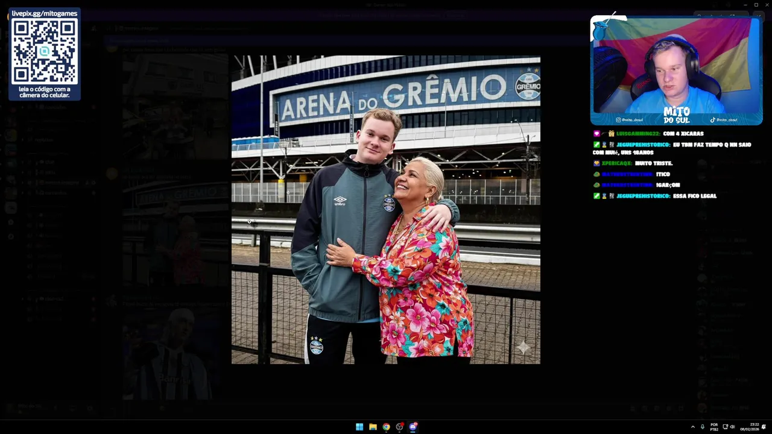Open the clock showing 23:22

pyautogui.click(x=750, y=427)
